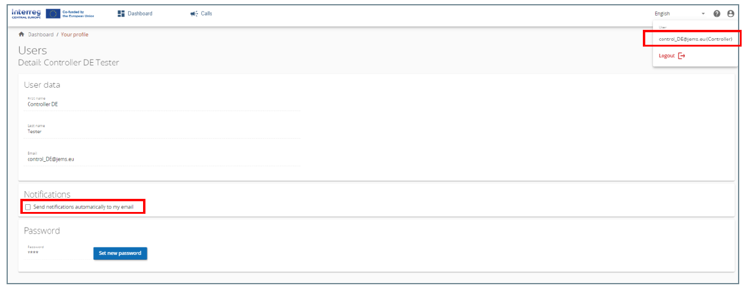
Task: Click the logout arrow icon
Action: (681, 56)
